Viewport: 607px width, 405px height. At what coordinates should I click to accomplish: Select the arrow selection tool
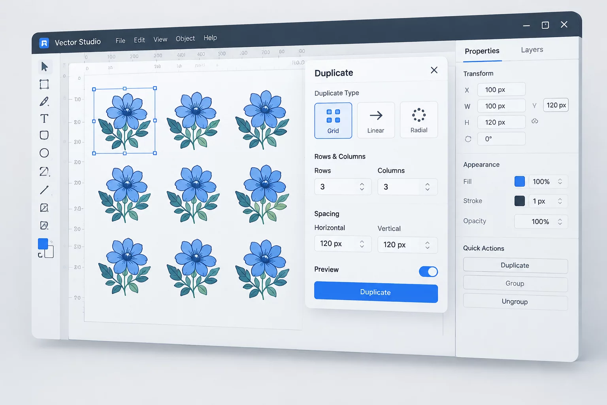pos(45,66)
